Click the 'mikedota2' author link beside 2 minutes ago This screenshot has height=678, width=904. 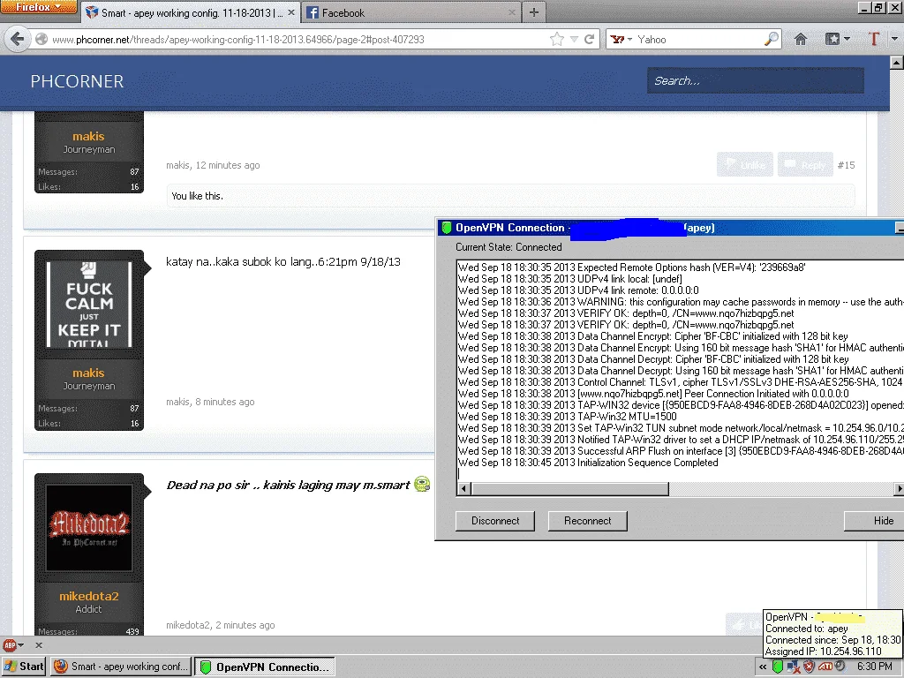pyautogui.click(x=188, y=625)
